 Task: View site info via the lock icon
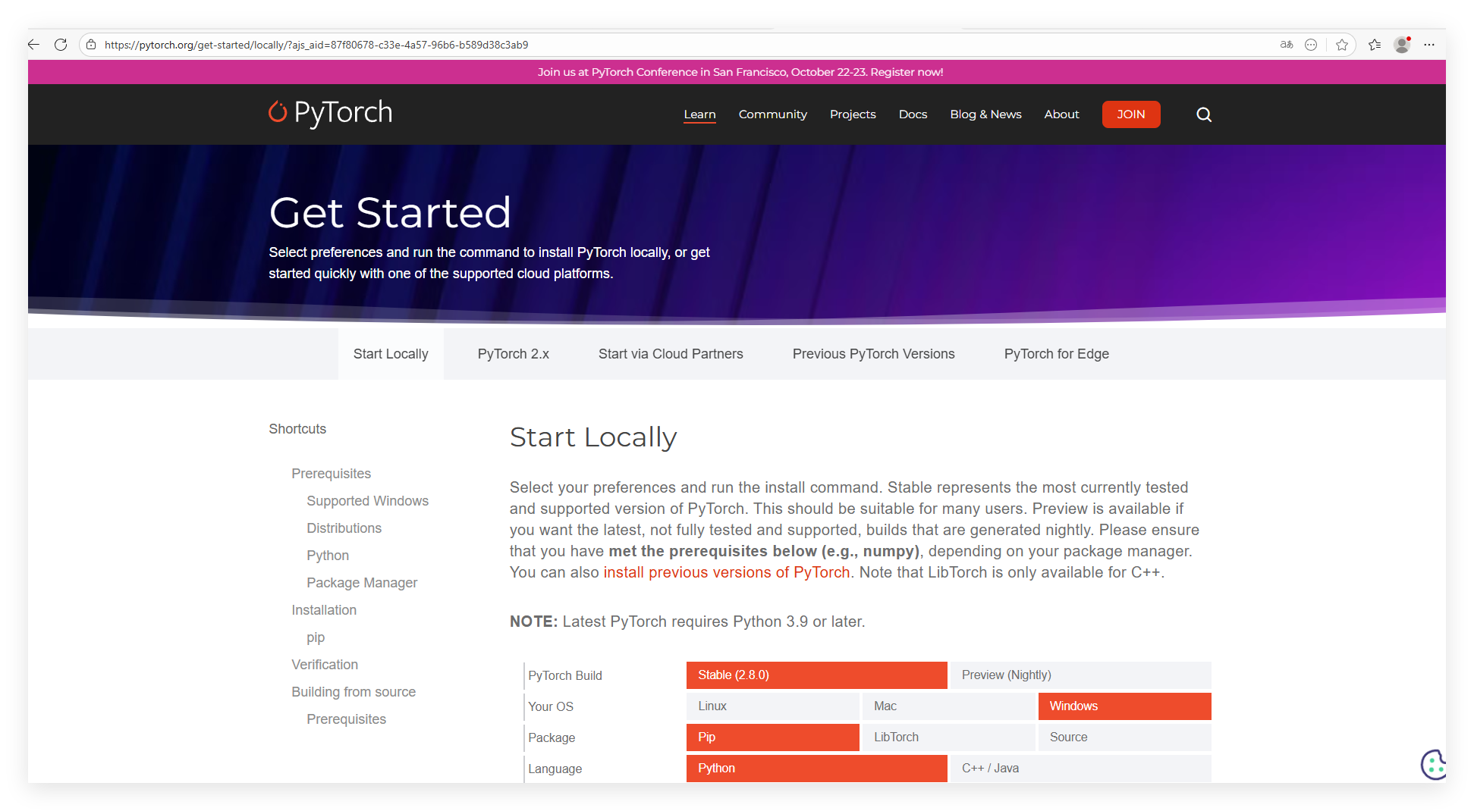click(91, 45)
